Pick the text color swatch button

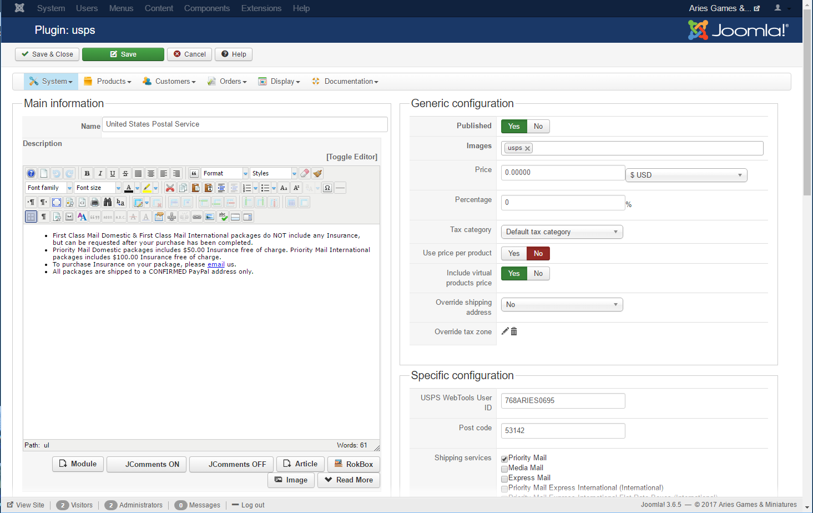(129, 188)
